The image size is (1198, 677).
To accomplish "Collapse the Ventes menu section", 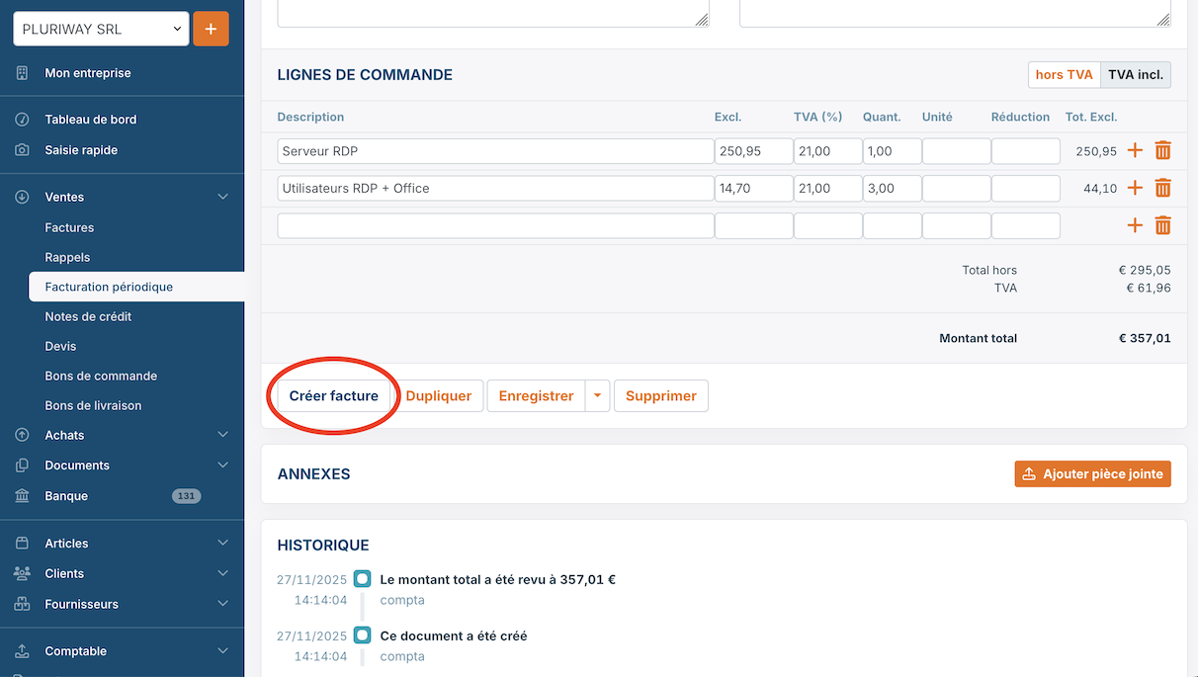I will (221, 198).
